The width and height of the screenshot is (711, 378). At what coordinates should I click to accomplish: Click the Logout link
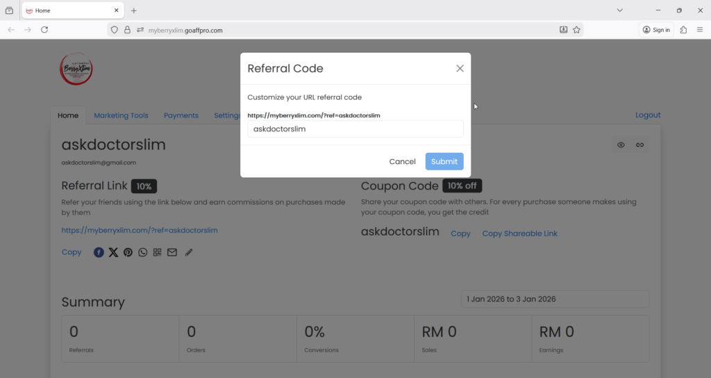pos(648,115)
